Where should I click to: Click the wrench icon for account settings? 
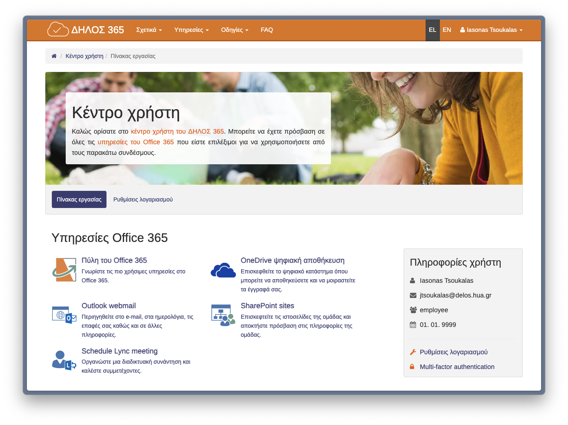point(413,352)
